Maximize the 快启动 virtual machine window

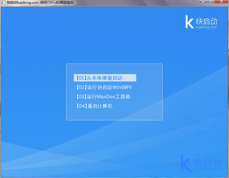tap(211, 2)
